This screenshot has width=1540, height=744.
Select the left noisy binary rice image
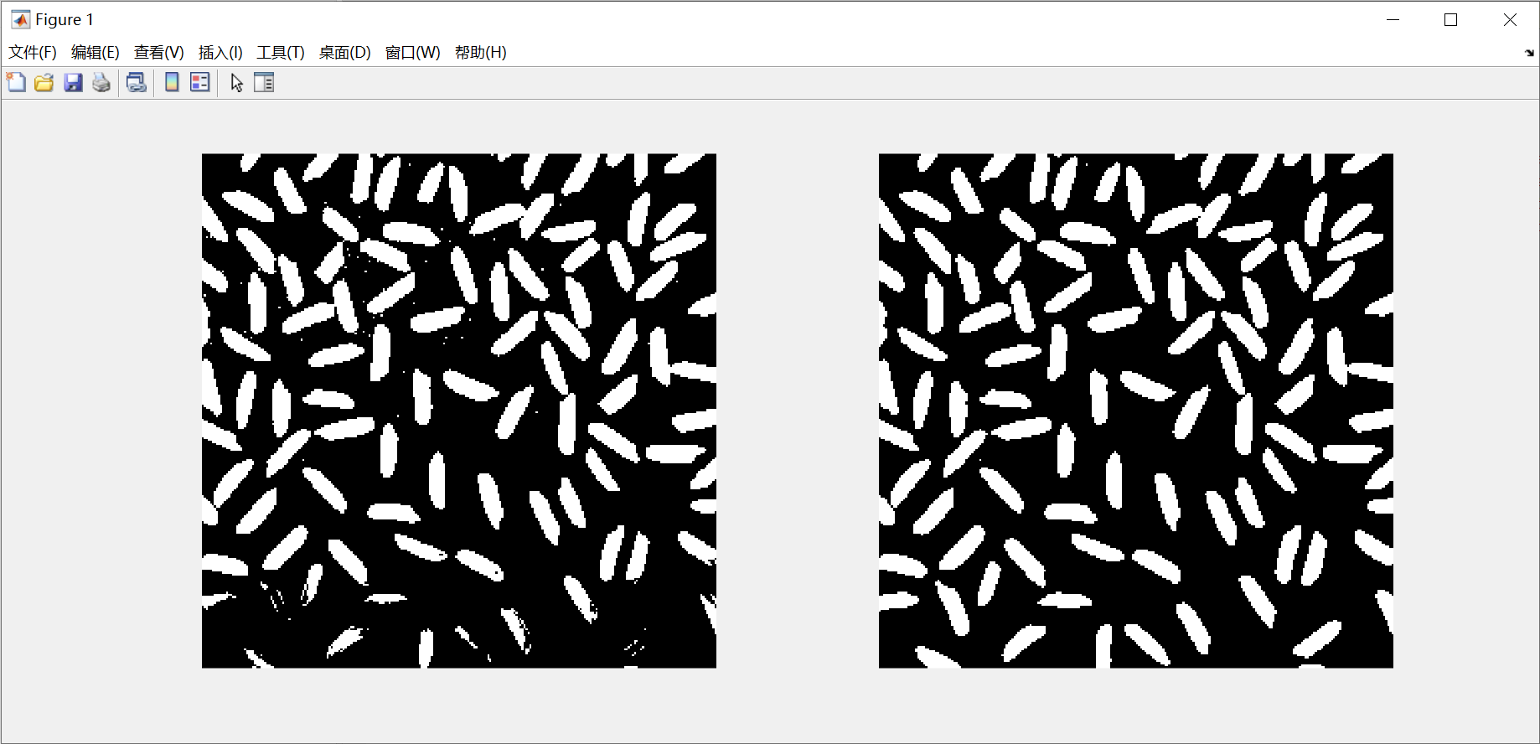click(459, 411)
